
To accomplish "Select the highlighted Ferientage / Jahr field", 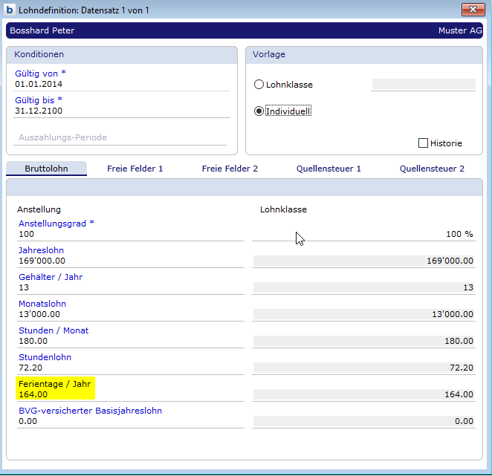I will point(56,394).
